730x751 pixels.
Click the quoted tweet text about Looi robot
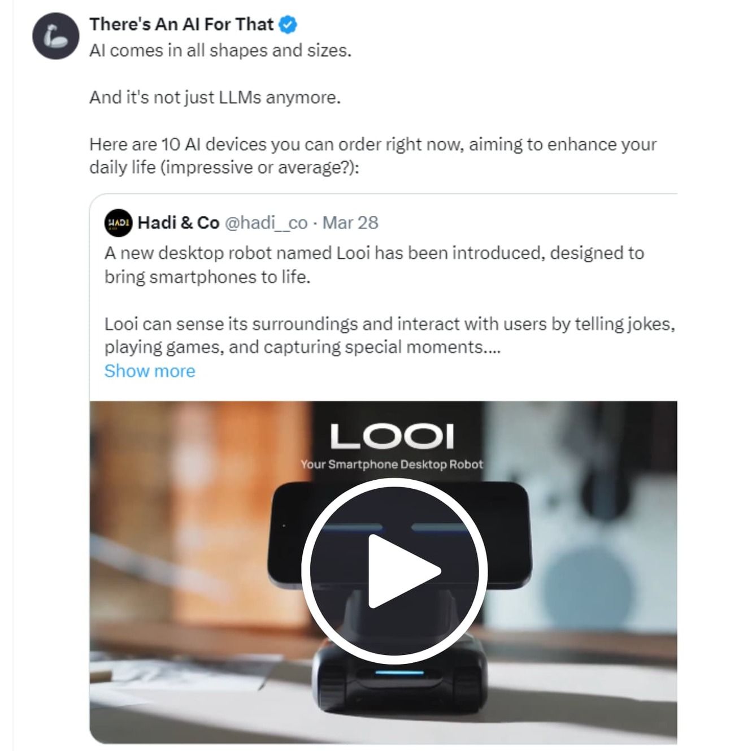pos(374,264)
